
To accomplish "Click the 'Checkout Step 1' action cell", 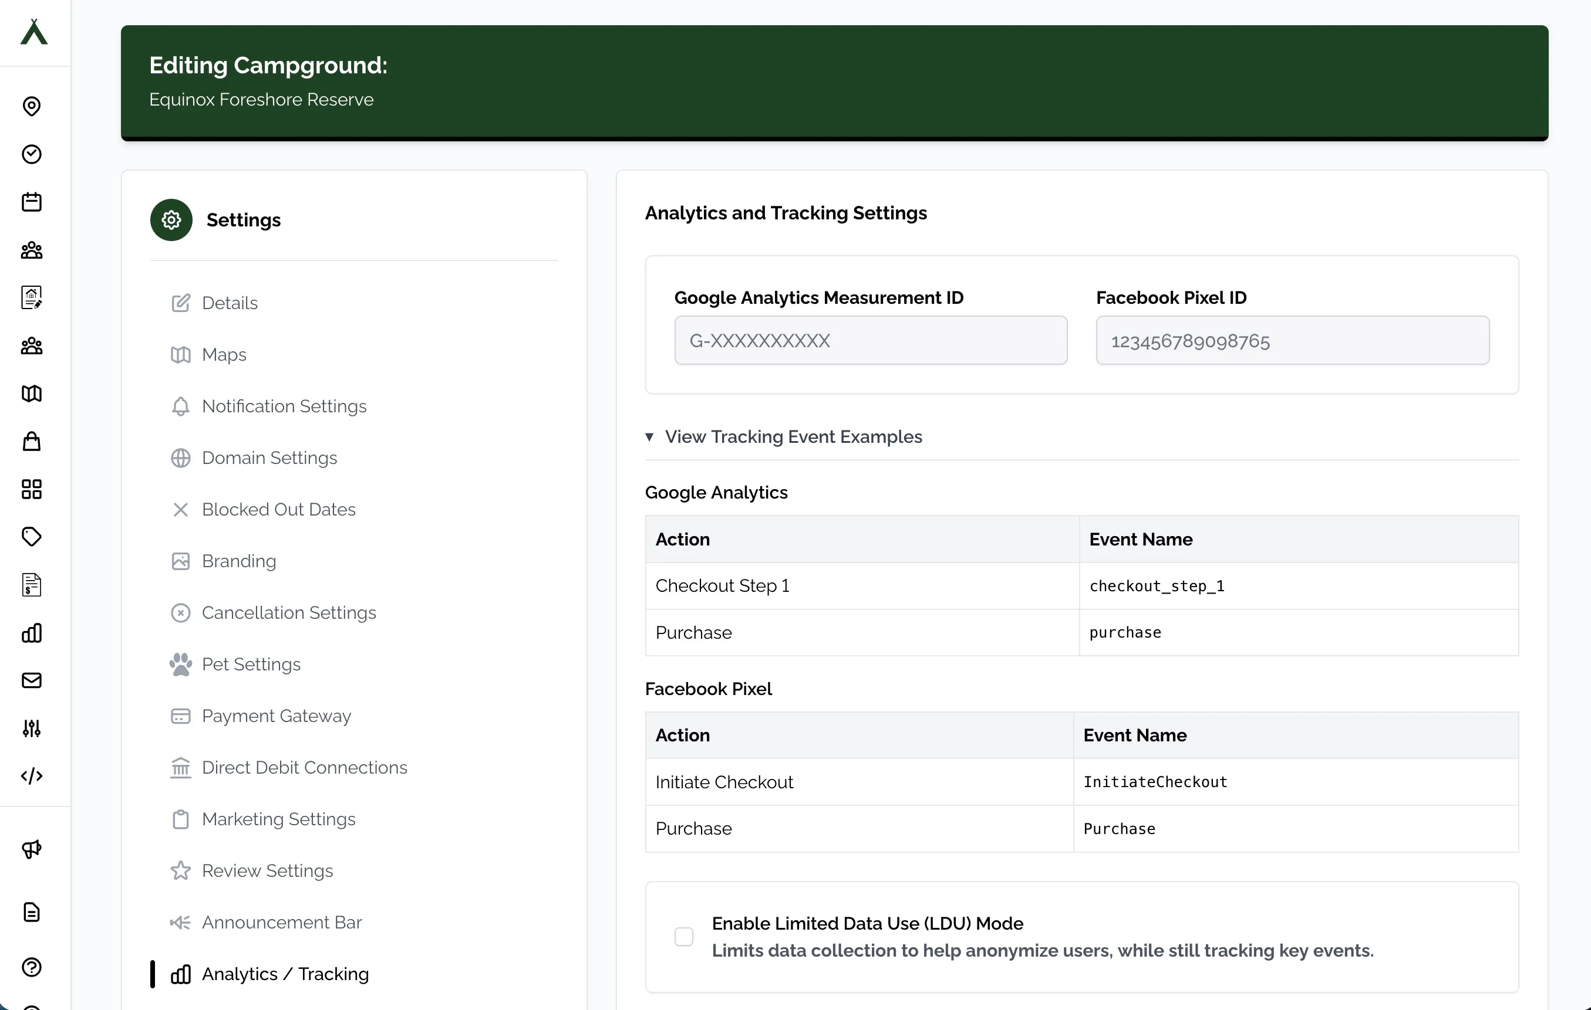I will [x=862, y=586].
